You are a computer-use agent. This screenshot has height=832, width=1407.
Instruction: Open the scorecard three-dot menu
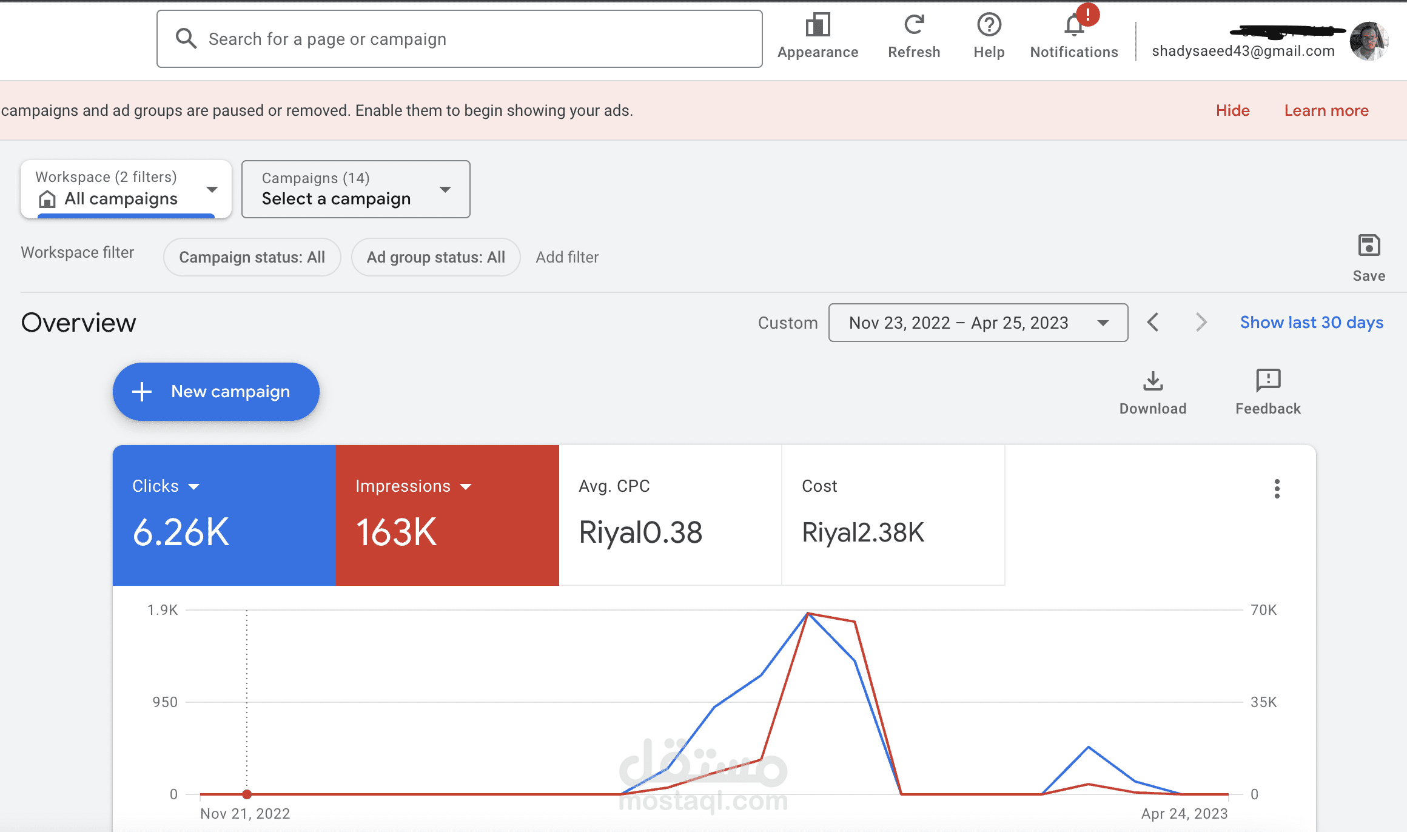tap(1277, 489)
